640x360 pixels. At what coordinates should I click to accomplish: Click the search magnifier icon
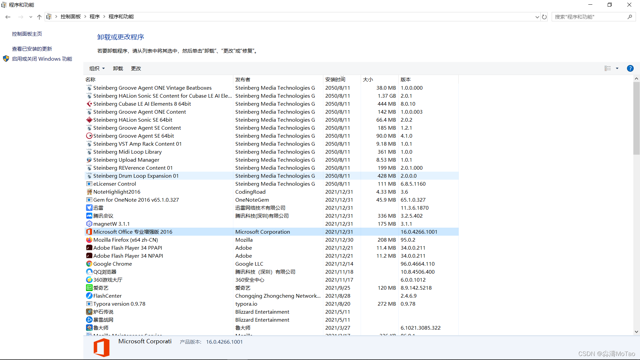coord(630,17)
